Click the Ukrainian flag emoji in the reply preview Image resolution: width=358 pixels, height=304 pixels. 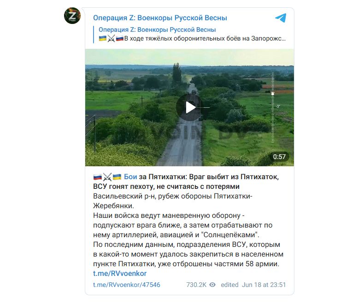pyautogui.click(x=103, y=38)
